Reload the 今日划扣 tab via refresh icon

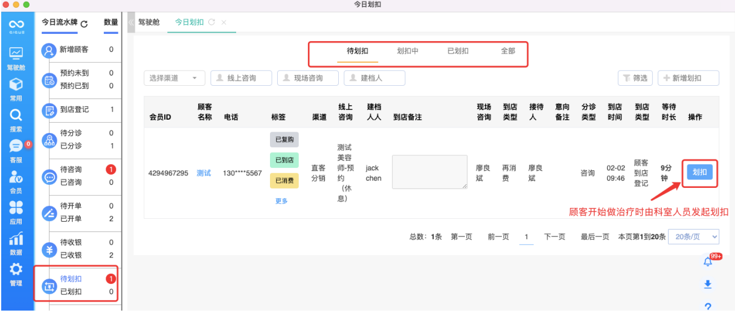211,22
